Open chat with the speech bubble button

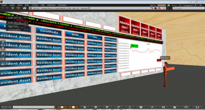coord(62,107)
